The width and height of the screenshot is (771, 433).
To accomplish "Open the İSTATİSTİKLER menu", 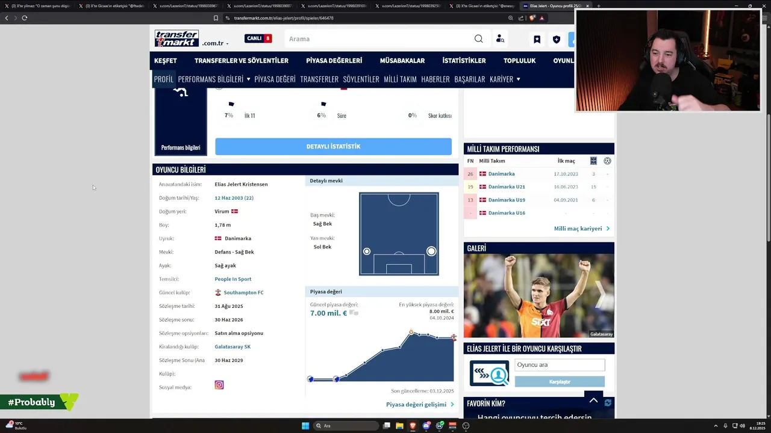I will coord(464,61).
